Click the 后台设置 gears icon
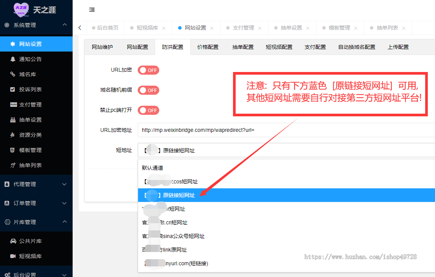This screenshot has width=435, height=277. coord(8,275)
